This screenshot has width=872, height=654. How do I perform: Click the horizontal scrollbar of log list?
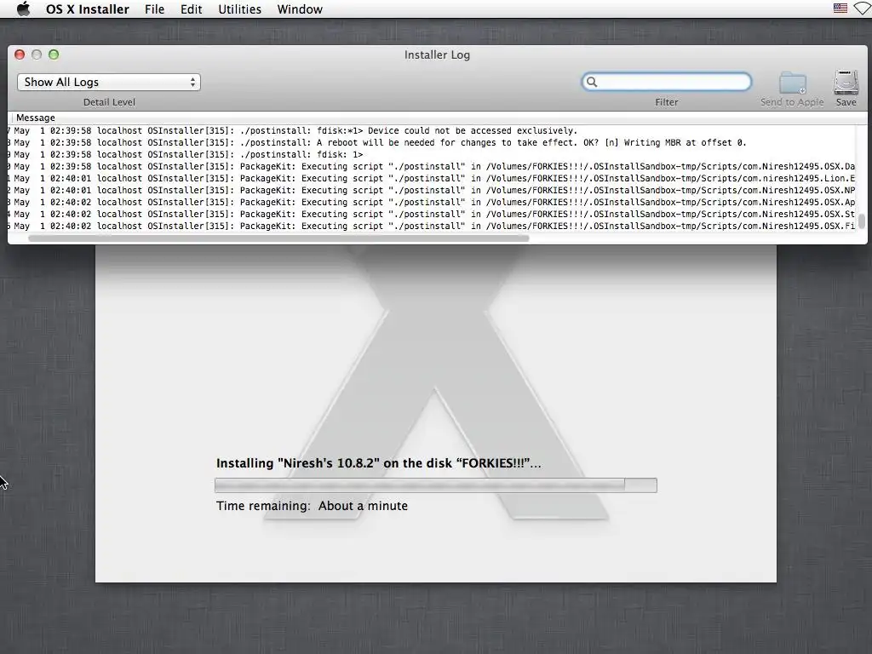pos(278,238)
